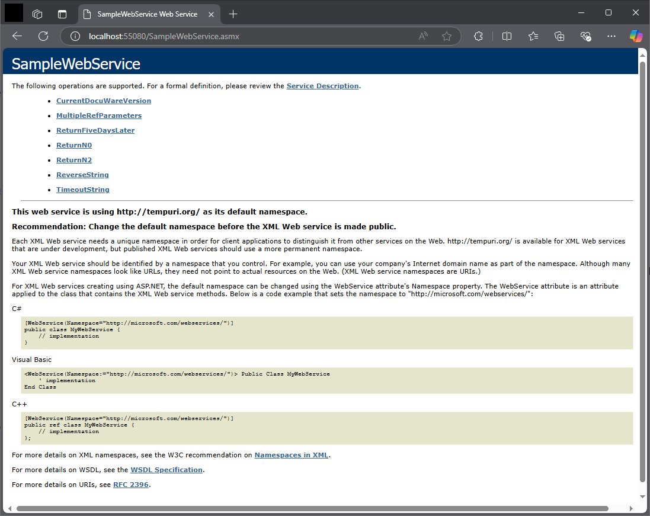Viewport: 650px width, 516px height.
Task: Open the Service Description link
Action: 322,86
